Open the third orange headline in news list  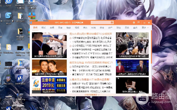90,79
